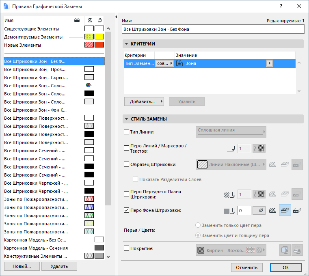Select rule Конструктивные Элементы
Screen dimensions: 309x276
coord(54,256)
